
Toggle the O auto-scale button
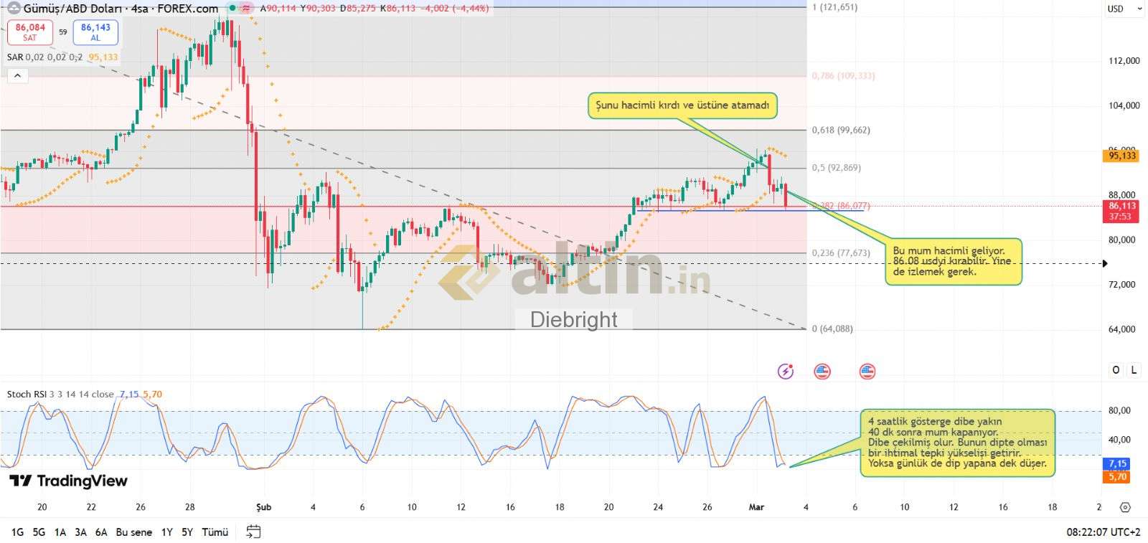[x=1116, y=370]
